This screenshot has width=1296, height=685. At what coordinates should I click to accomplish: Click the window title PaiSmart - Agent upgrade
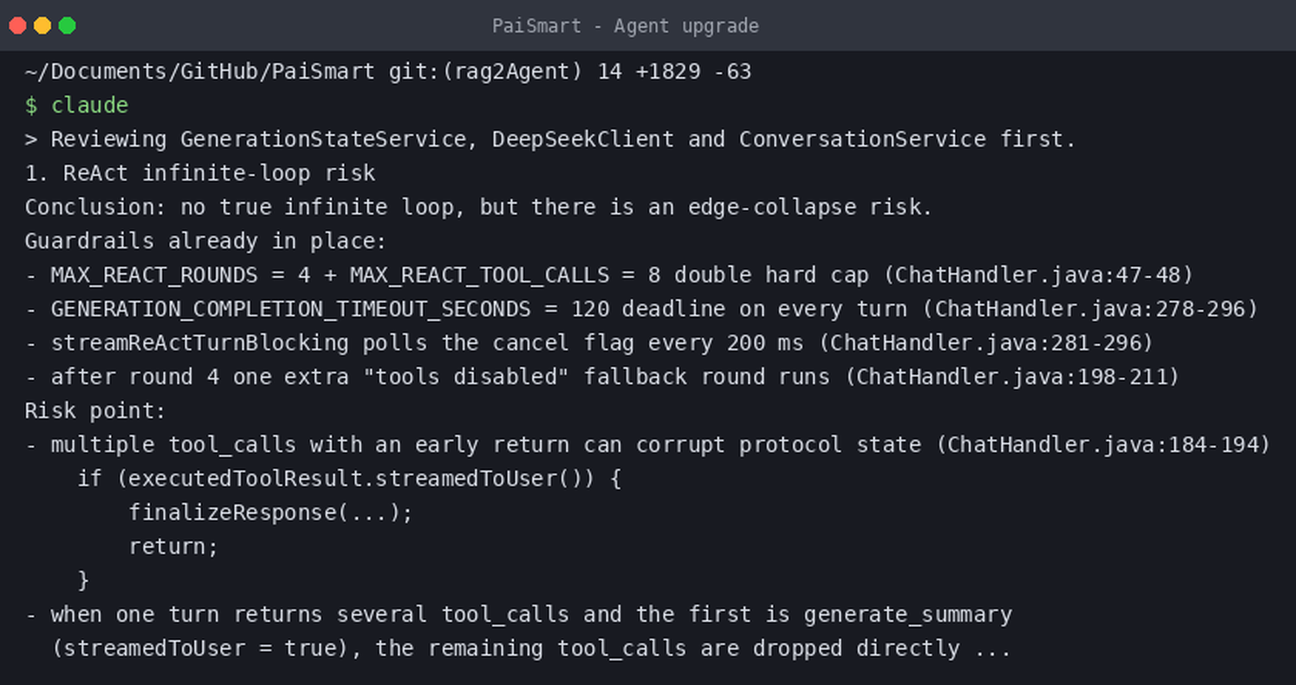625,26
